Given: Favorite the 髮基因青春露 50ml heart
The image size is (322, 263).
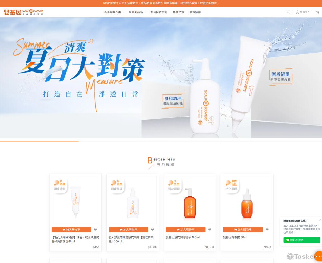Looking at the screenshot, I should (x=267, y=230).
